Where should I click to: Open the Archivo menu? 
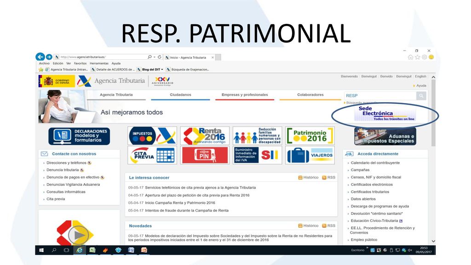point(44,63)
